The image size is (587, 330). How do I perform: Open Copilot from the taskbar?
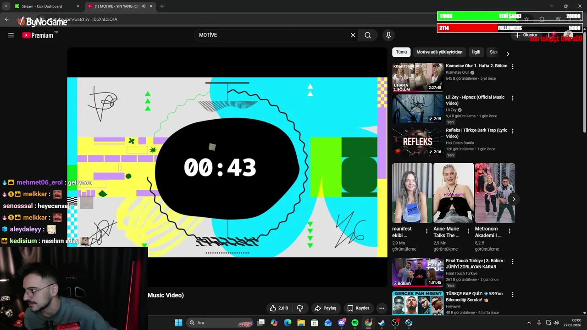pos(274,323)
